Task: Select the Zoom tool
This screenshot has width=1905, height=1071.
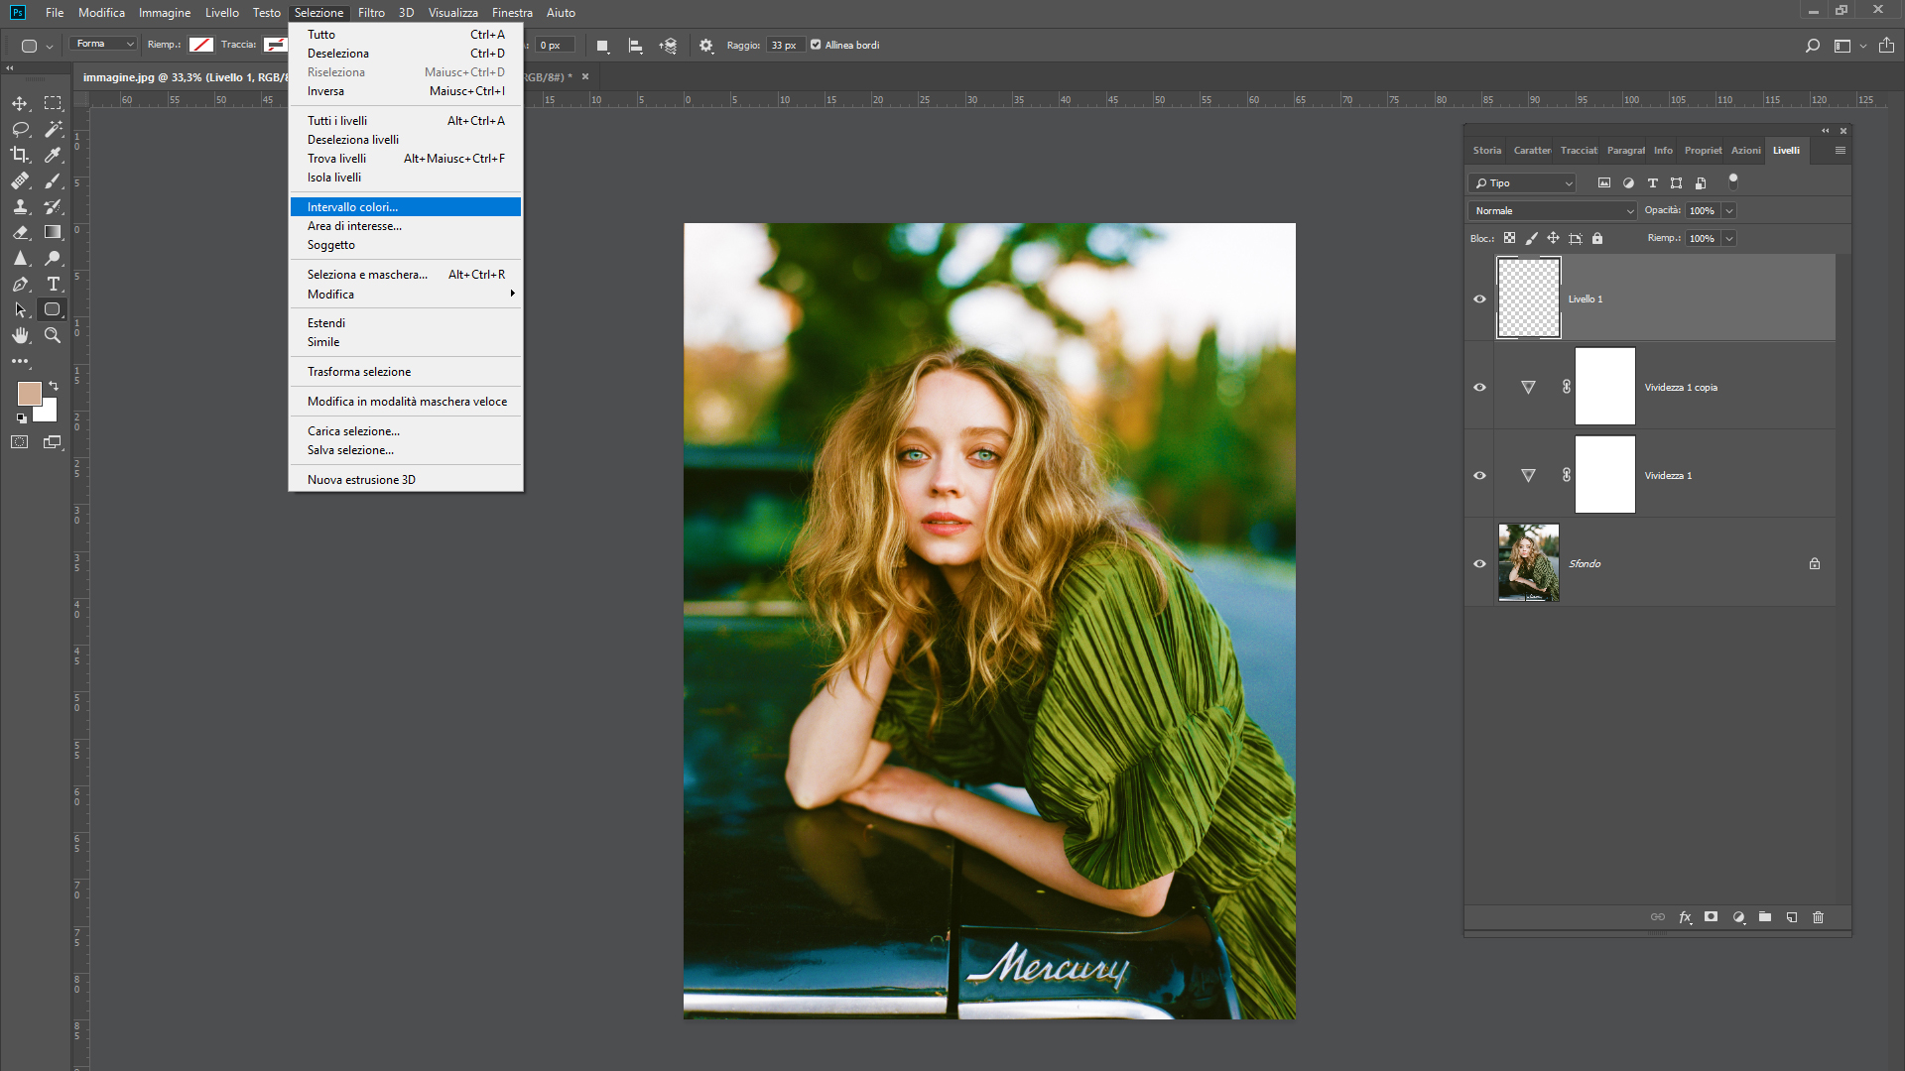Action: coord(54,335)
